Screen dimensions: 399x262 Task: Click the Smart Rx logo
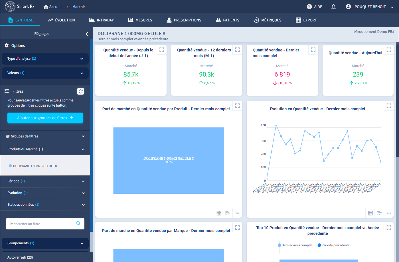(19, 7)
